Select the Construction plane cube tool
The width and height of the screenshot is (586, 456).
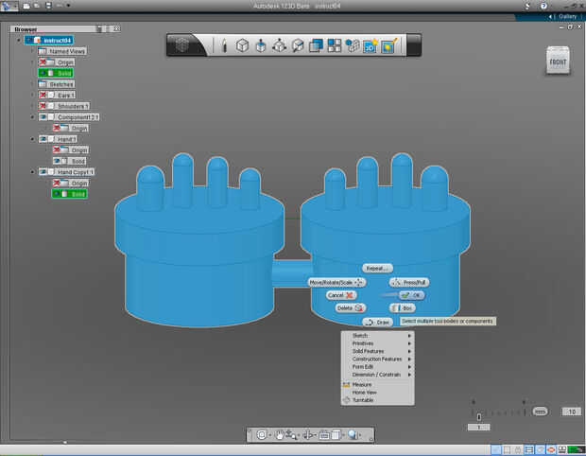[x=298, y=45]
